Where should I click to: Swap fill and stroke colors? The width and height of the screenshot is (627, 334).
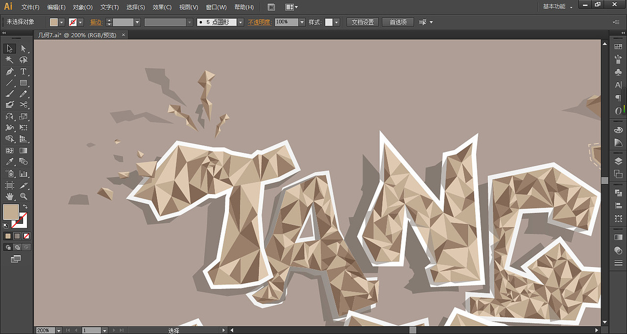pyautogui.click(x=25, y=207)
